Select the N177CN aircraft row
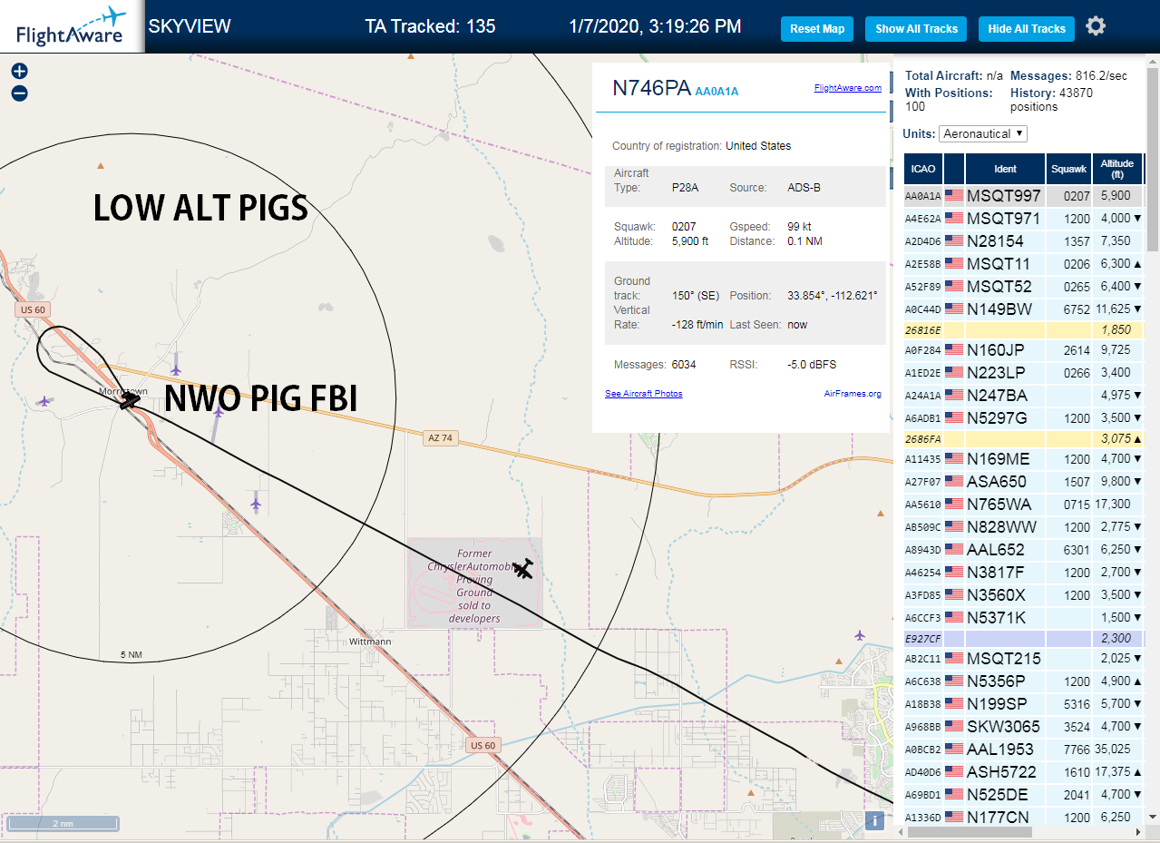The image size is (1160, 843). point(1023,817)
